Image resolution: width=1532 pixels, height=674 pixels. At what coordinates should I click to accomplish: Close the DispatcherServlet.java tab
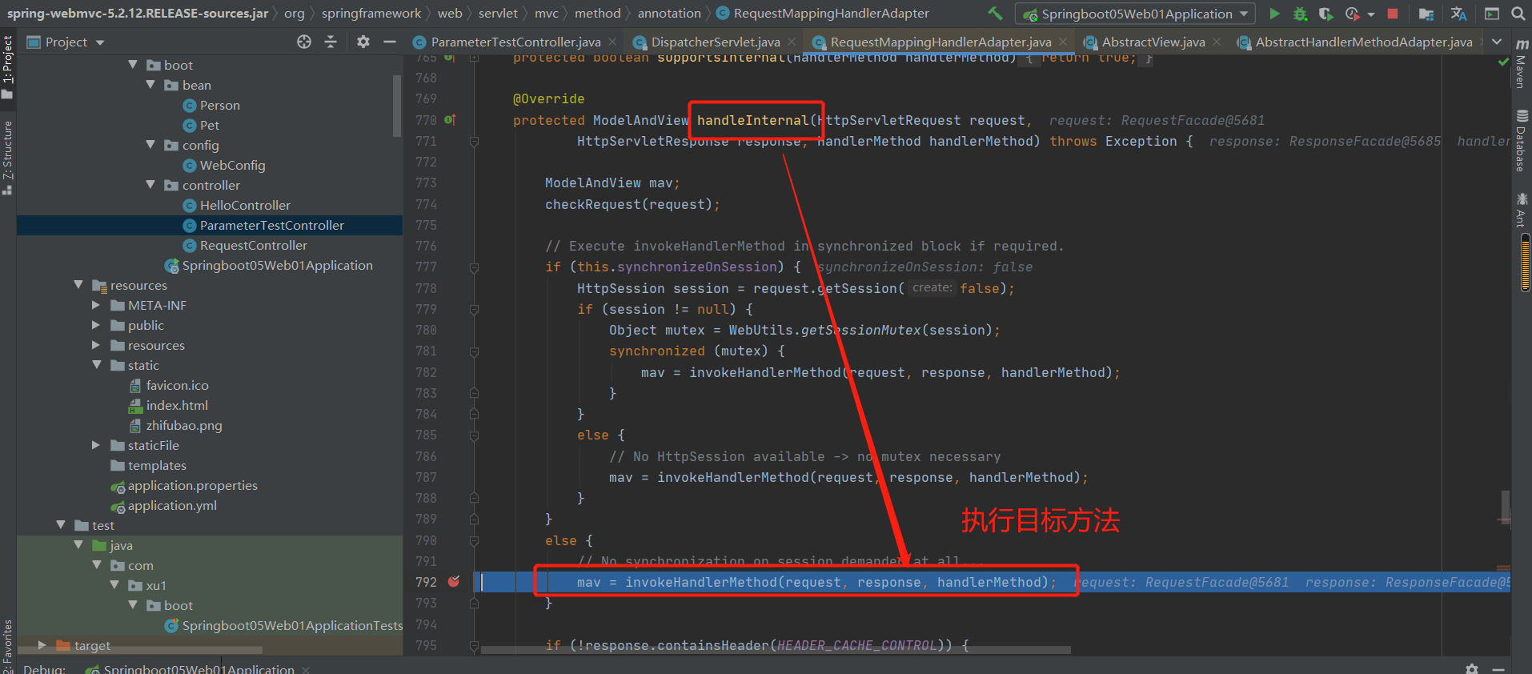click(792, 42)
